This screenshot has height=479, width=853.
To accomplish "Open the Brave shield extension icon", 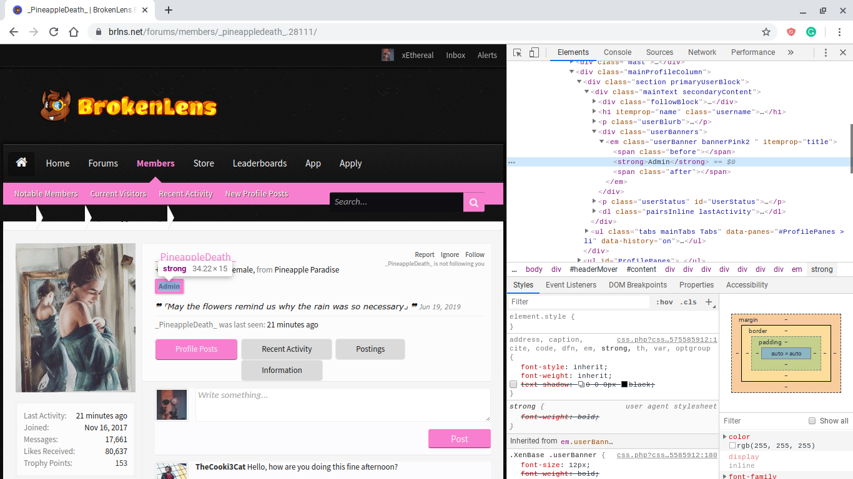I will pyautogui.click(x=791, y=32).
